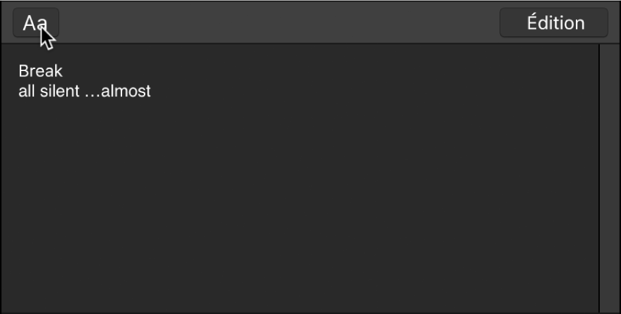This screenshot has height=314, width=621.
Task: Click the top of the scrollbar track
Action: [x=609, y=50]
